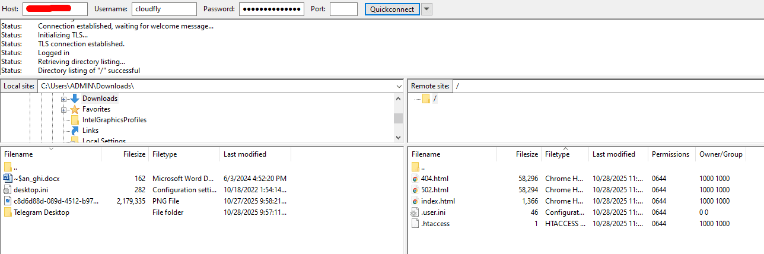Expand the Favorites tree node
Screen dimensions: 764x254
[x=63, y=110]
